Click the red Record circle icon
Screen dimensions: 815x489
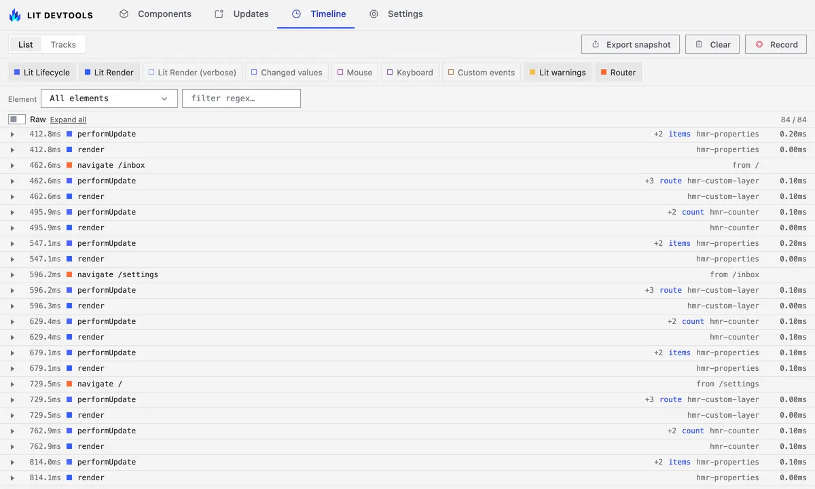coord(759,44)
